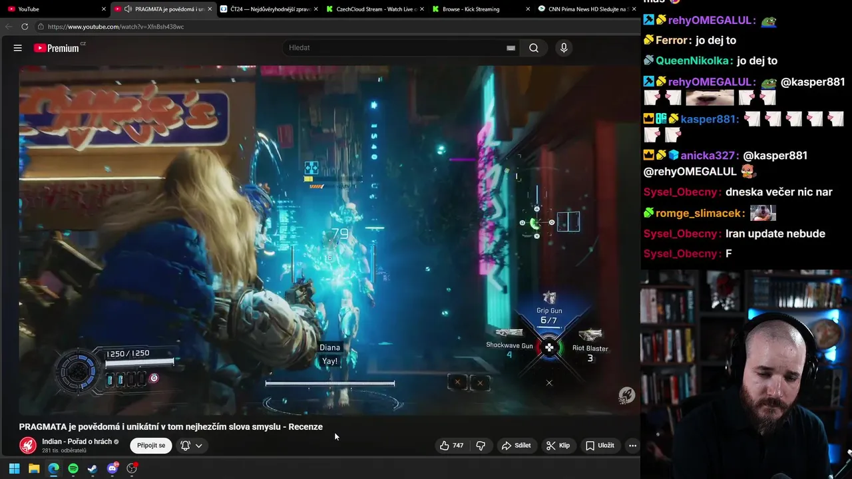Click "dneska večer nic nar" chat message
852x479 pixels.
[x=779, y=192]
